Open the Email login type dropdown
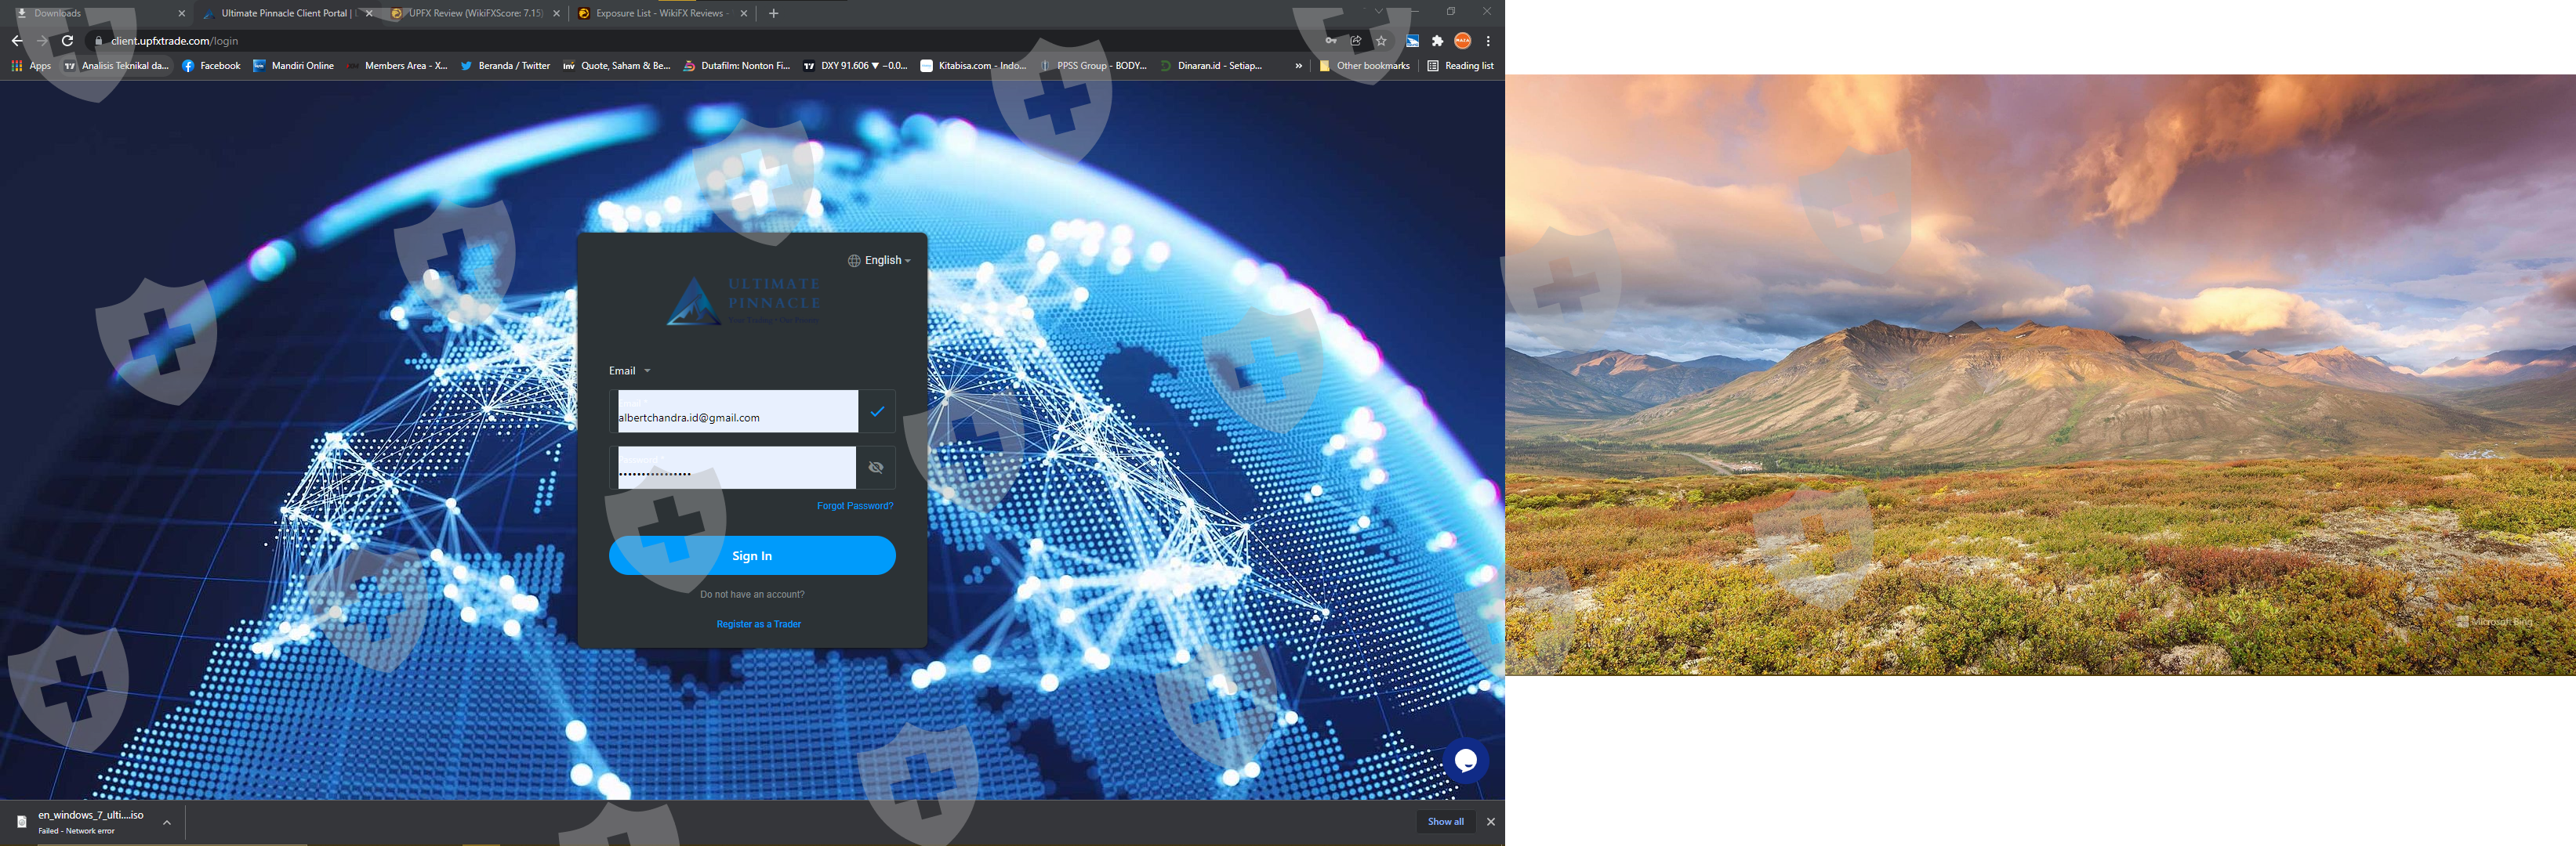The width and height of the screenshot is (2576, 846). tap(630, 371)
